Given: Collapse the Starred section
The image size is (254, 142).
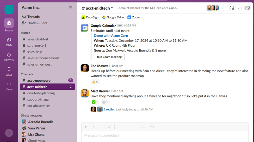Looking at the screenshot, I should (x=26, y=33).
